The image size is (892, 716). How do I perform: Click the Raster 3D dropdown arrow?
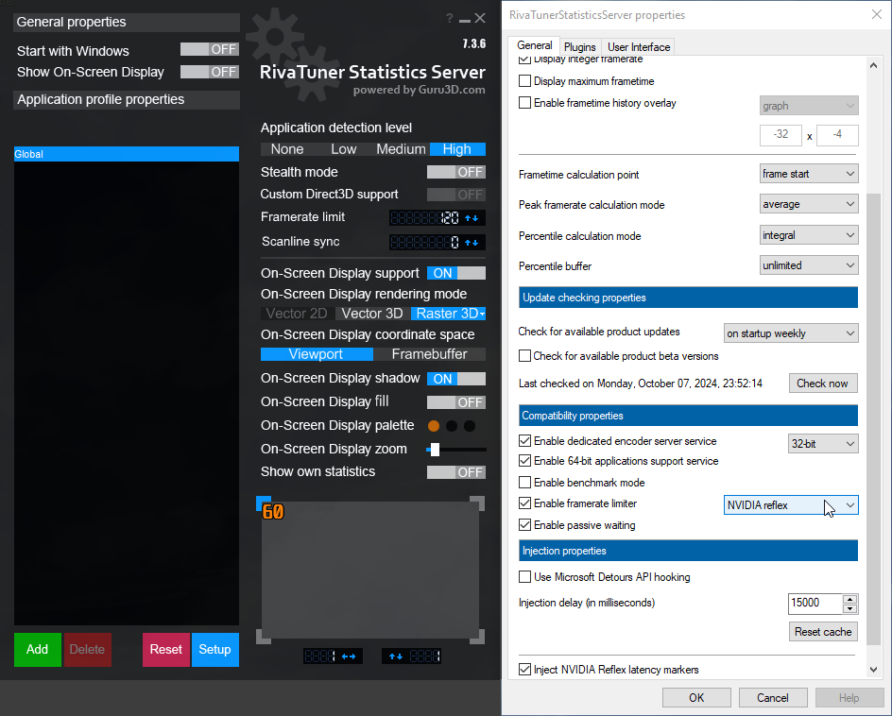click(x=483, y=314)
